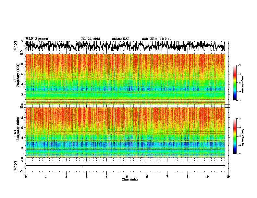The height and width of the screenshot is (198, 257).
Task: Click the date "Jul. 29, 2018" label
Action: [91, 39]
